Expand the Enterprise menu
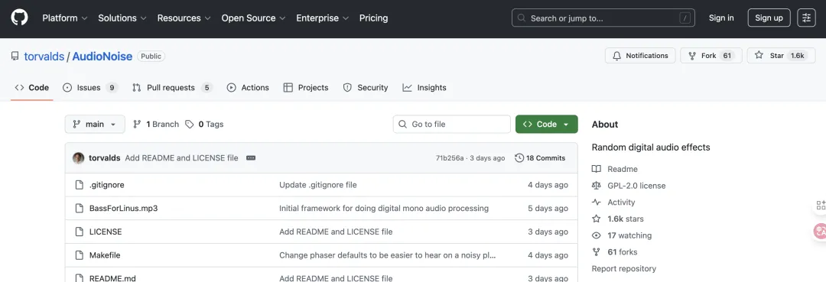This screenshot has width=826, height=282. click(x=323, y=18)
